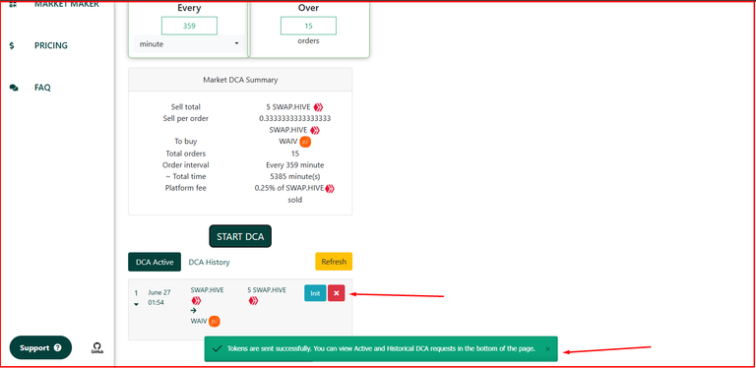Screen dimensions: 756x368
Task: Click the Total orders label
Action: click(x=186, y=153)
